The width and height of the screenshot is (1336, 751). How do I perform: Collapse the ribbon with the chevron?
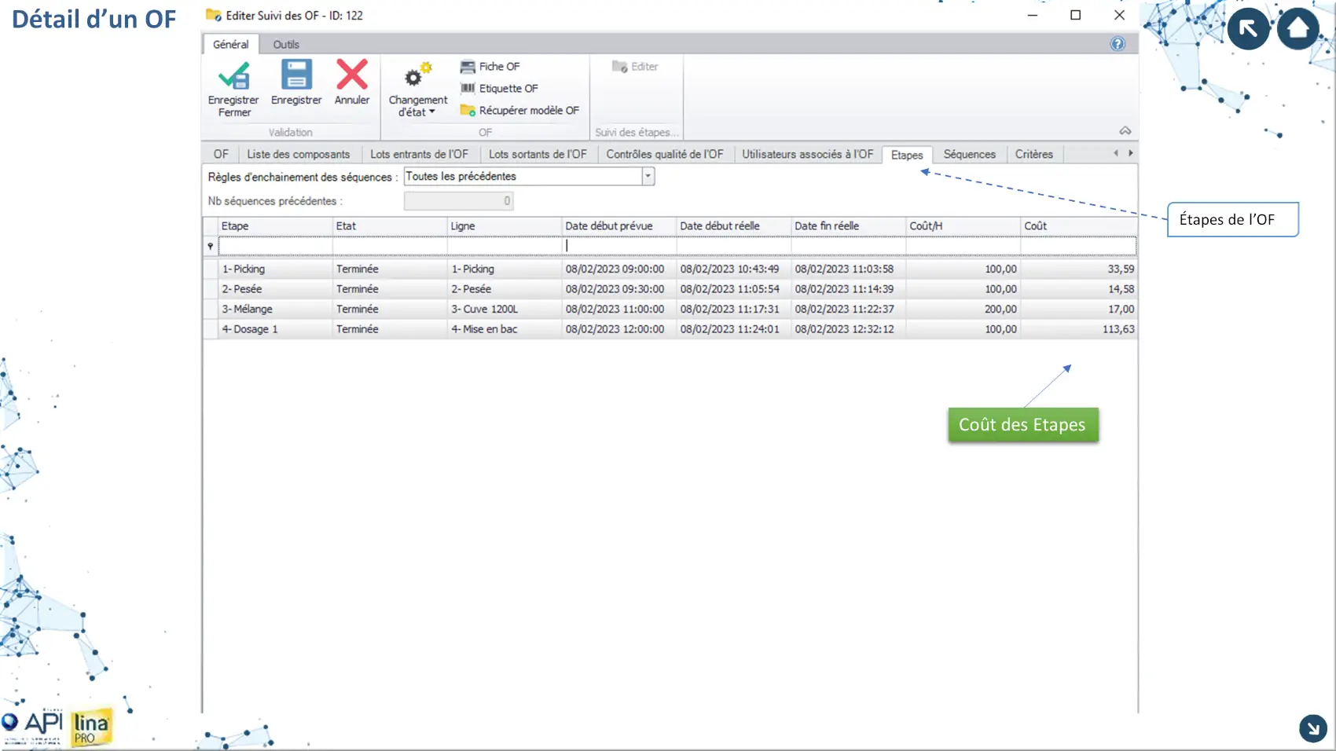point(1125,131)
